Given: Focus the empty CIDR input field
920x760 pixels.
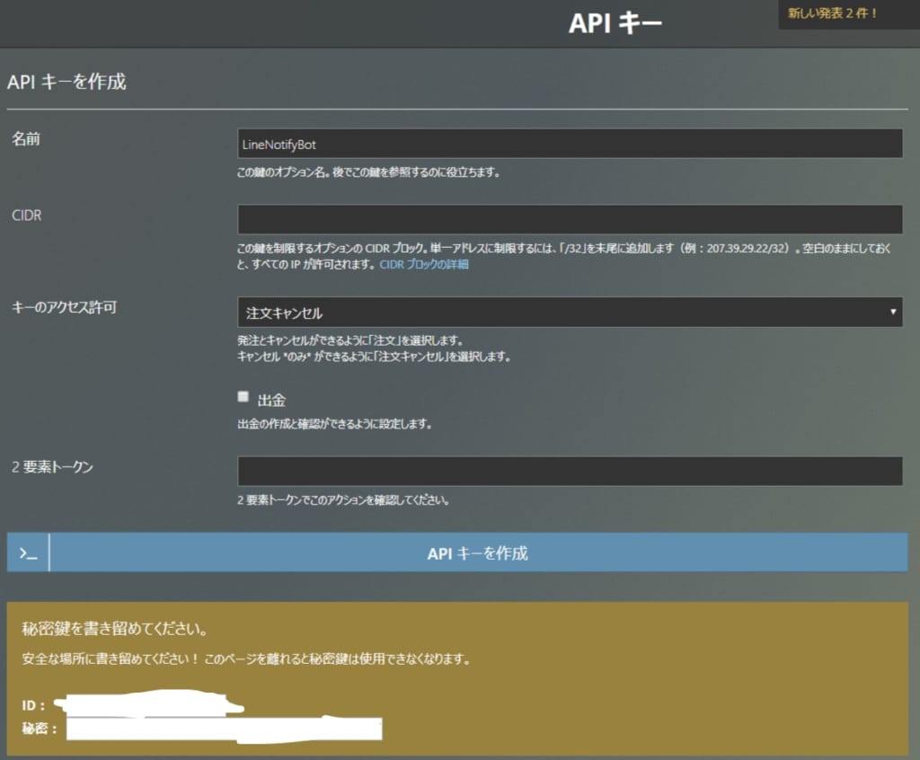Looking at the screenshot, I should 569,218.
